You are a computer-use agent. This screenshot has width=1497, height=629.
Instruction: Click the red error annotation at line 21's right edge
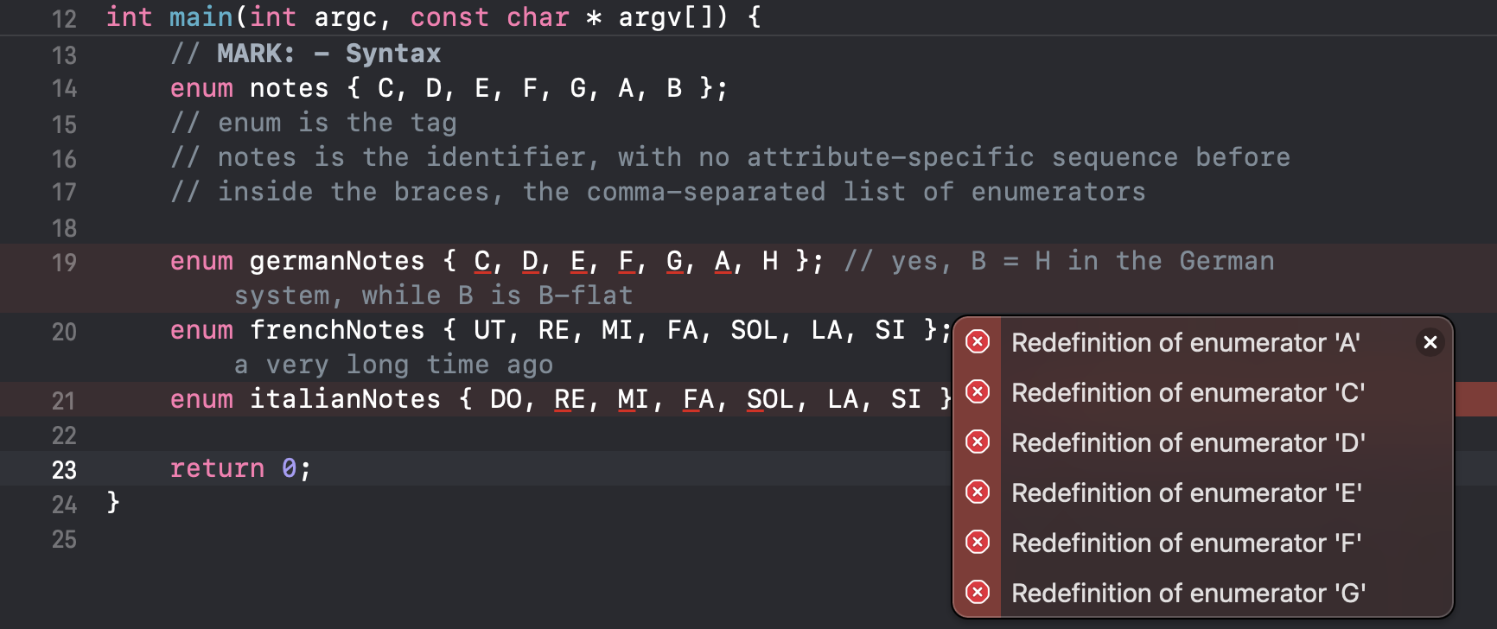tap(1475, 399)
